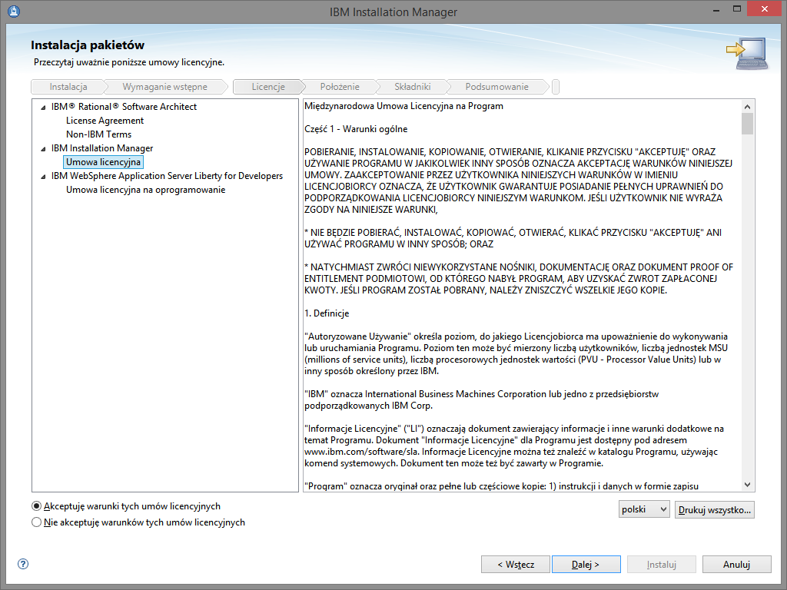Image resolution: width=787 pixels, height=590 pixels.
Task: Click the install packages computer icon
Action: 747,53
